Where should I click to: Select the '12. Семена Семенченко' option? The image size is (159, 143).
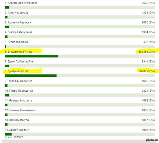[20, 110]
